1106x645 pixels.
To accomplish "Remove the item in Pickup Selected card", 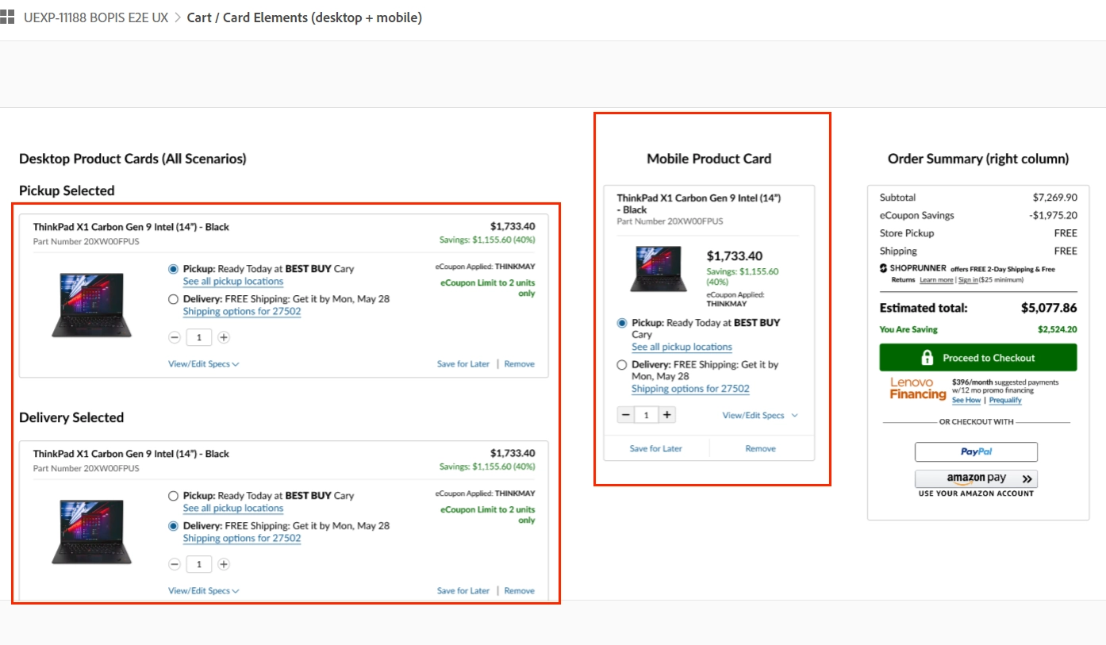I will (520, 364).
